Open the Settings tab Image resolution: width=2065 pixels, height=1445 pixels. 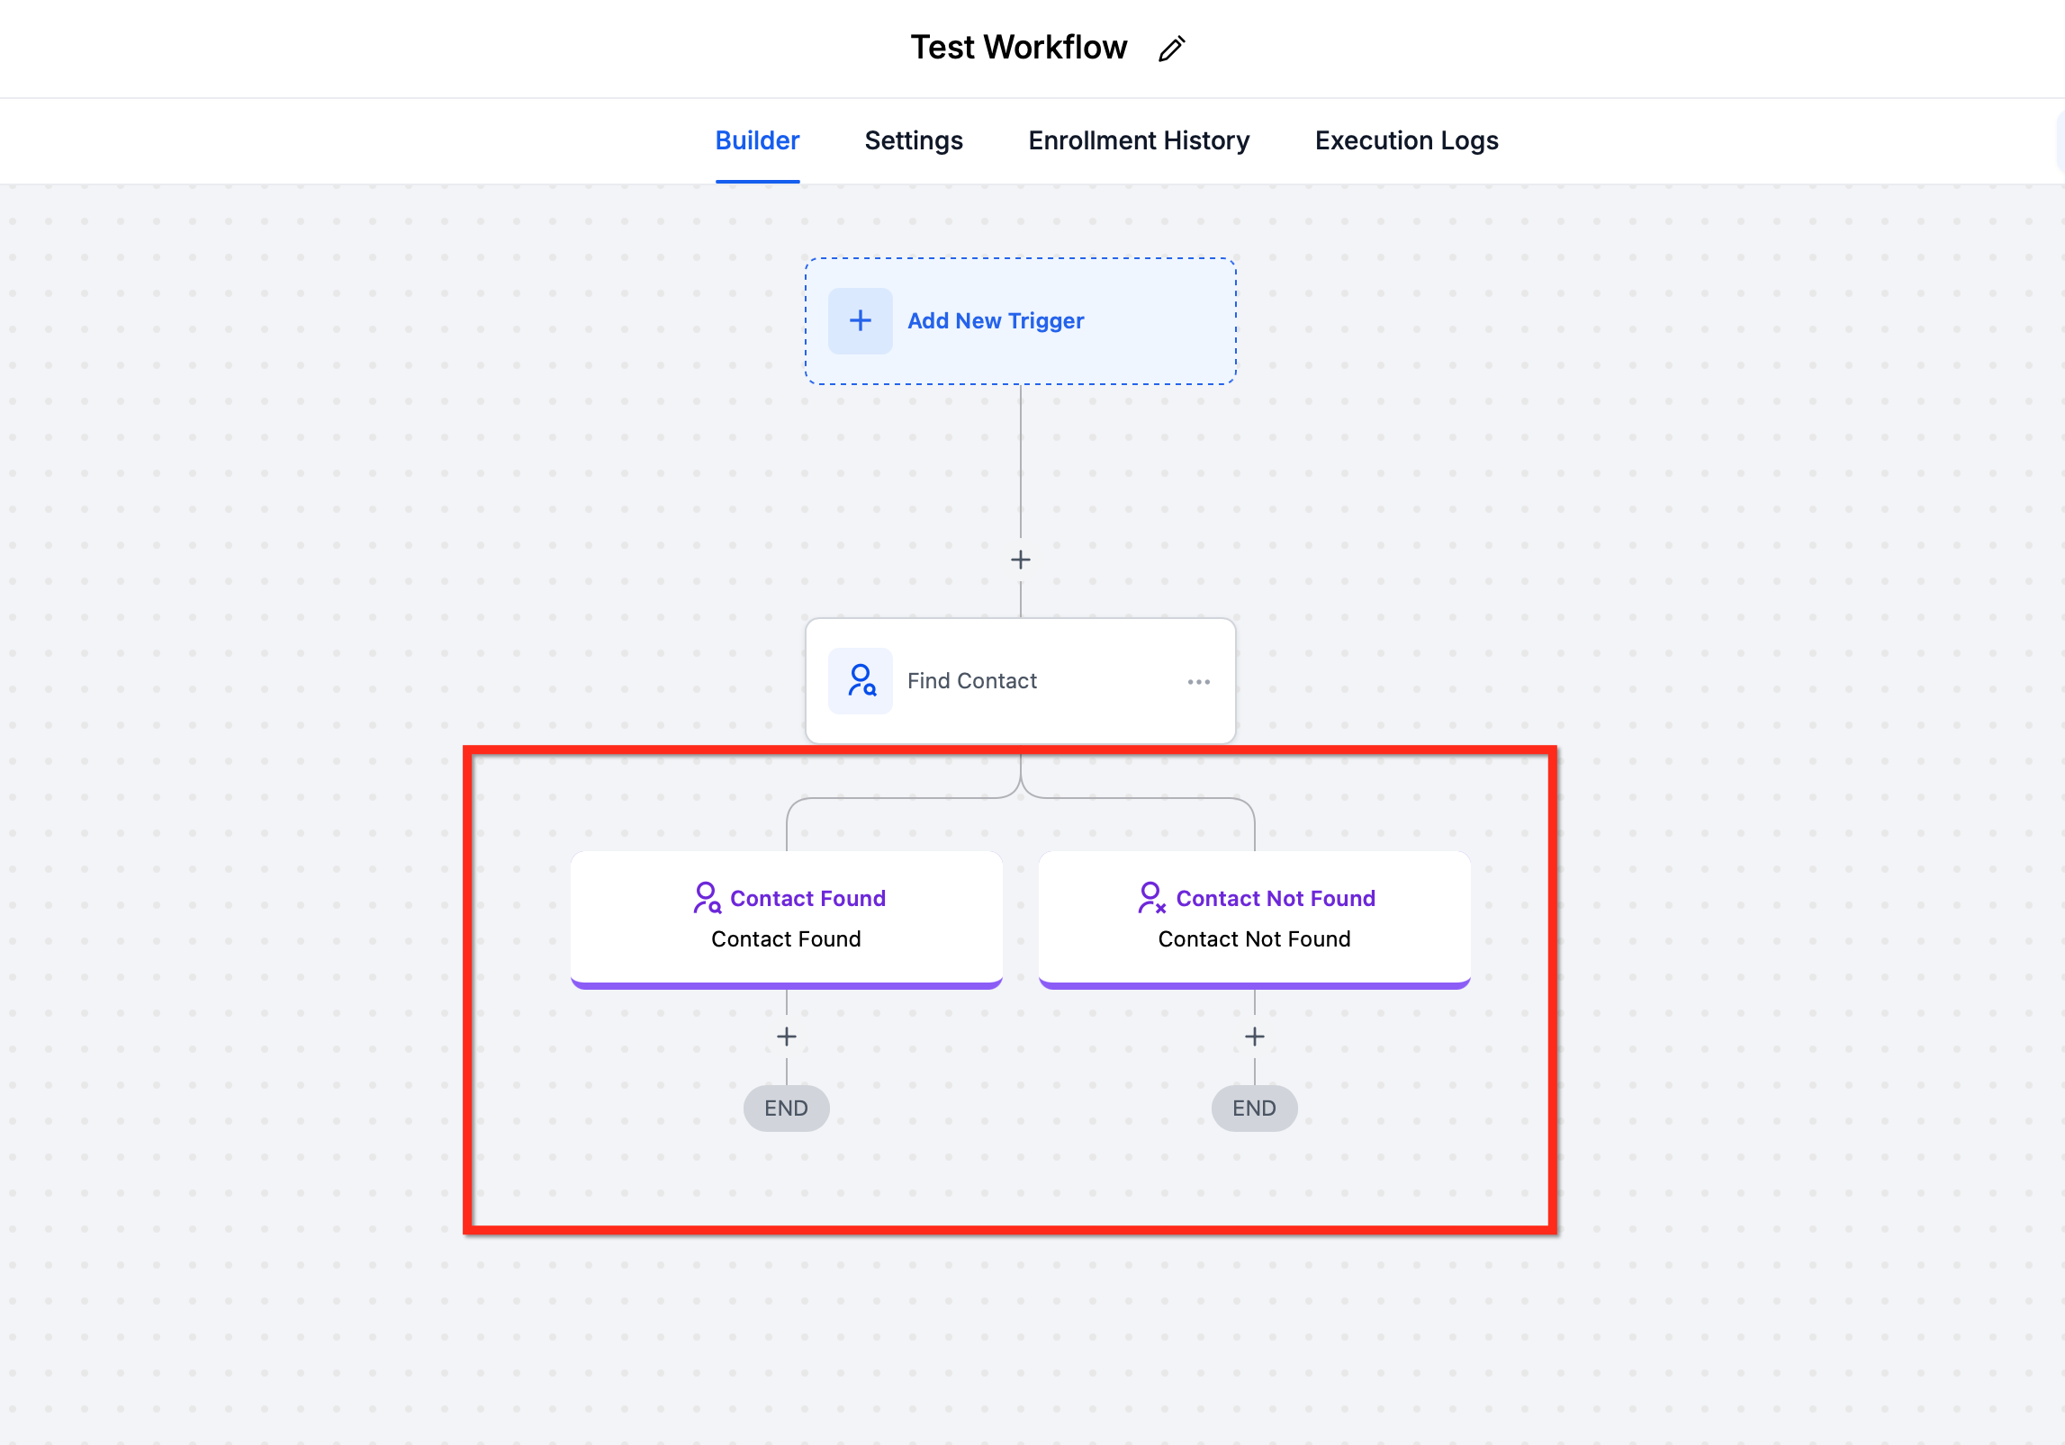913,141
